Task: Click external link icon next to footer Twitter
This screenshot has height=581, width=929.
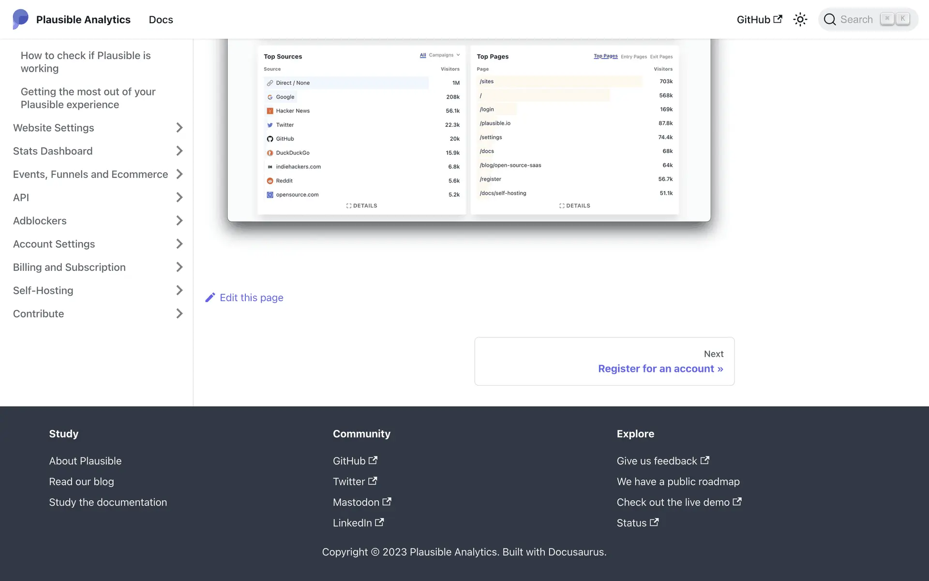Action: [x=373, y=481]
